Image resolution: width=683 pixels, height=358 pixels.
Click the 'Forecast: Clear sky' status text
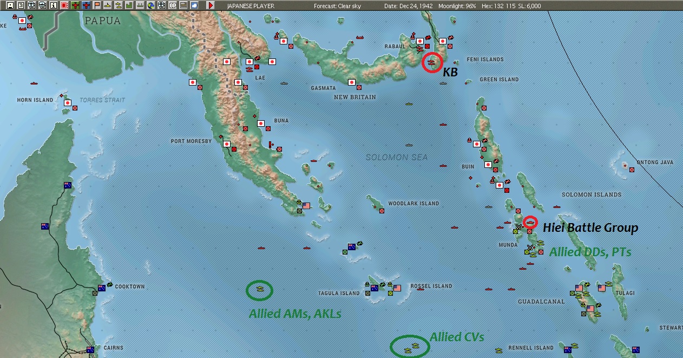[337, 6]
